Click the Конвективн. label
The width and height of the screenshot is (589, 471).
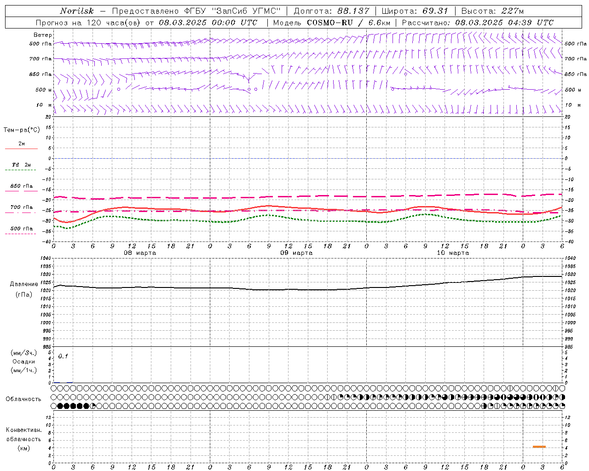pos(24,430)
